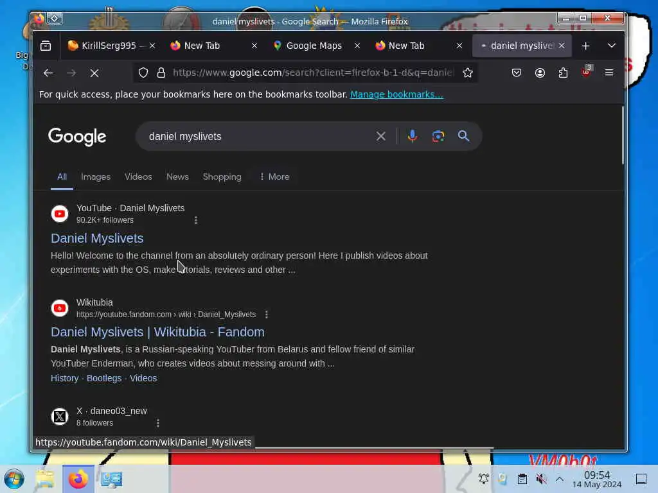658x493 pixels.
Task: Search by image with Google Lens
Action: coord(438,136)
